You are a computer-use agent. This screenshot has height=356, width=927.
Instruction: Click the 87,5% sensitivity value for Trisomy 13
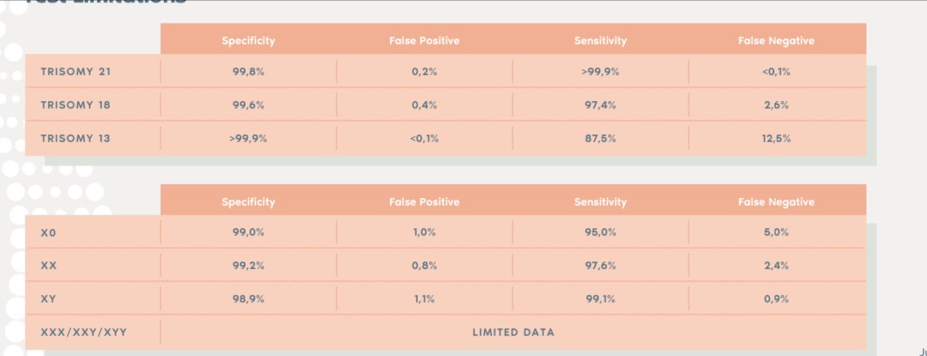600,138
